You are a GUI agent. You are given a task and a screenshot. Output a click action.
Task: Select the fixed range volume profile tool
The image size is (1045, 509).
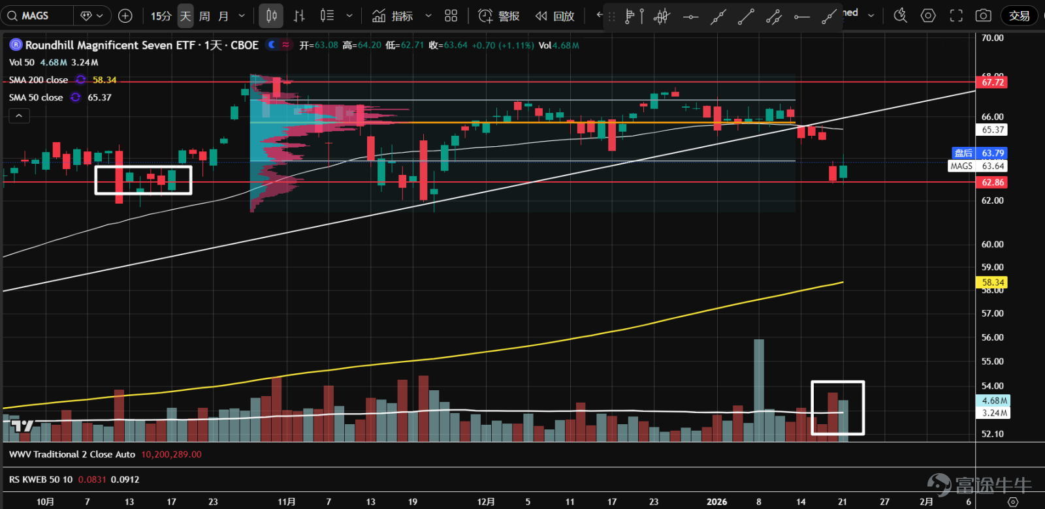(x=634, y=16)
